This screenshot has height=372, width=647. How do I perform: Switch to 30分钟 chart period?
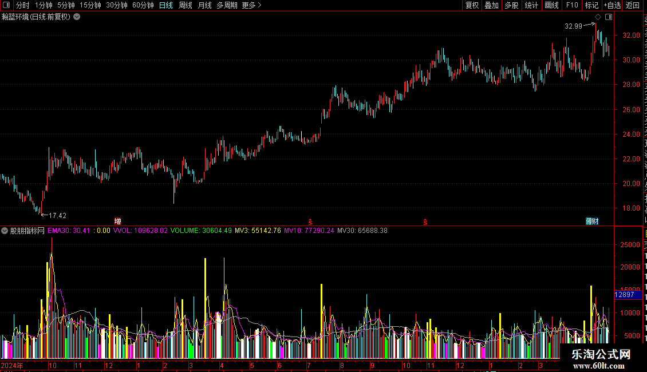coord(117,5)
